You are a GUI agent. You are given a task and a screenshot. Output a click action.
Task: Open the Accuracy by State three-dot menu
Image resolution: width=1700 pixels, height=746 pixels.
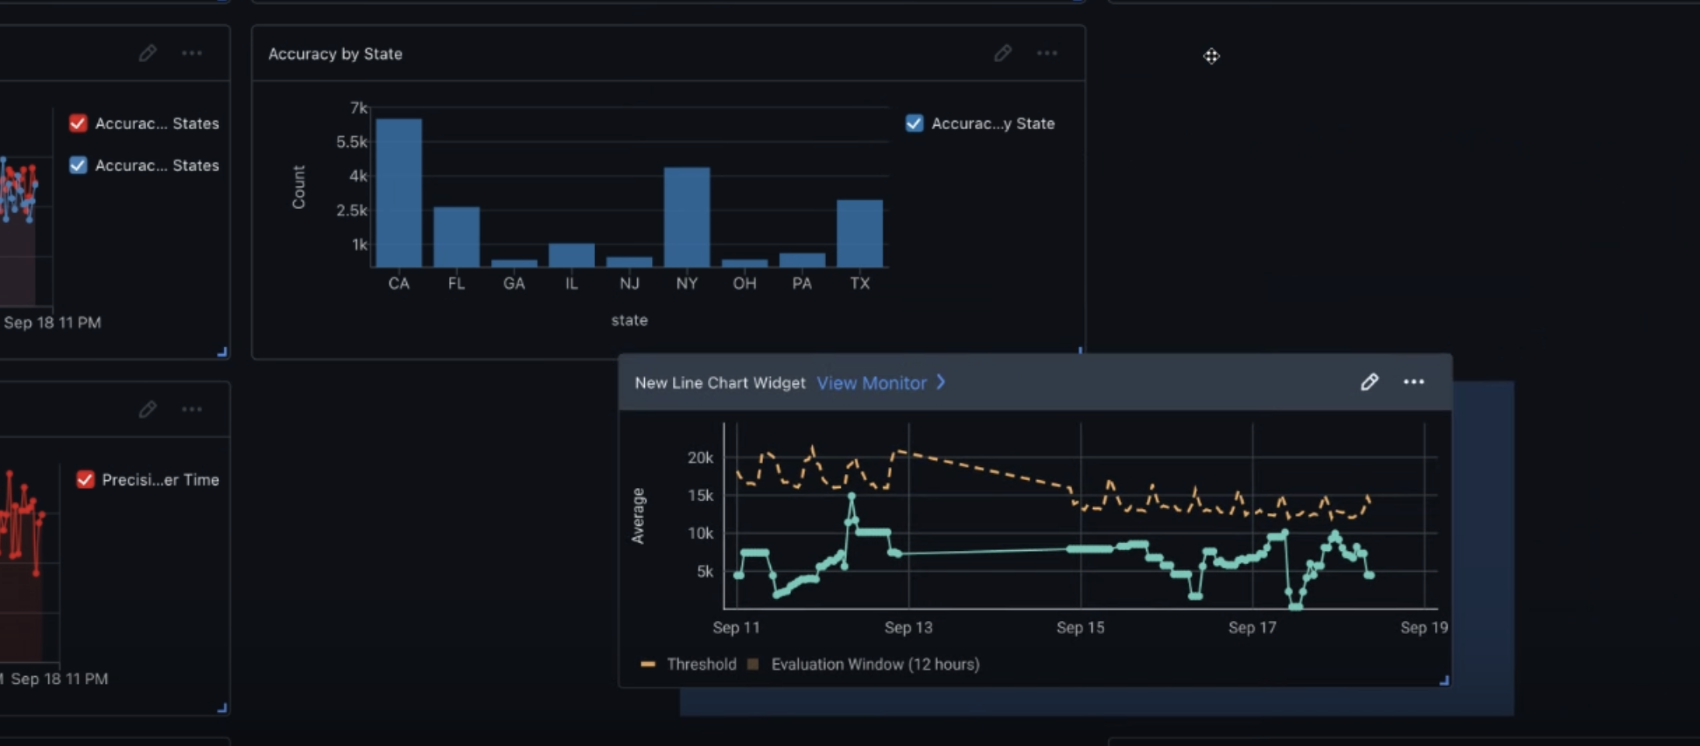click(1047, 54)
